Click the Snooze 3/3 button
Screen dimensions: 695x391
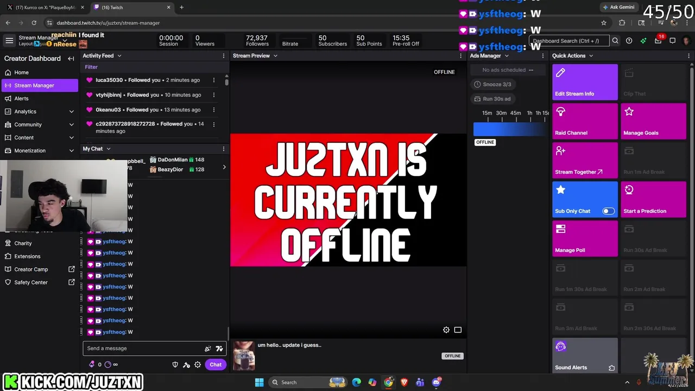pos(492,84)
